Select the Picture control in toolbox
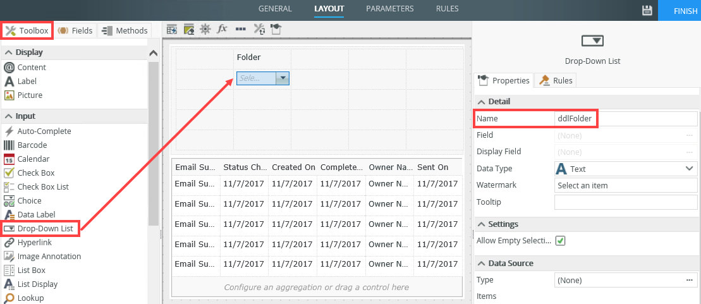The image size is (701, 304). click(x=30, y=95)
